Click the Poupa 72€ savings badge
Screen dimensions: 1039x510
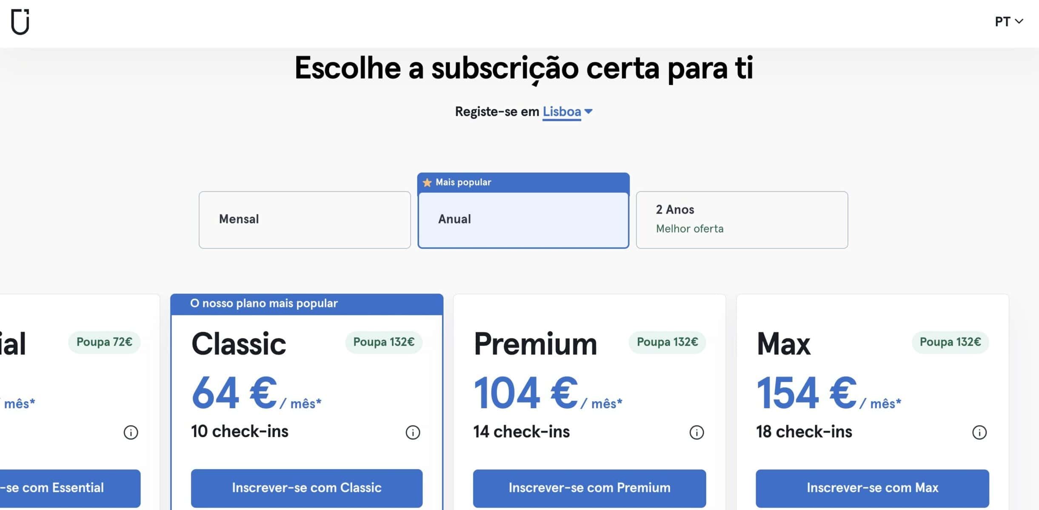pos(104,342)
